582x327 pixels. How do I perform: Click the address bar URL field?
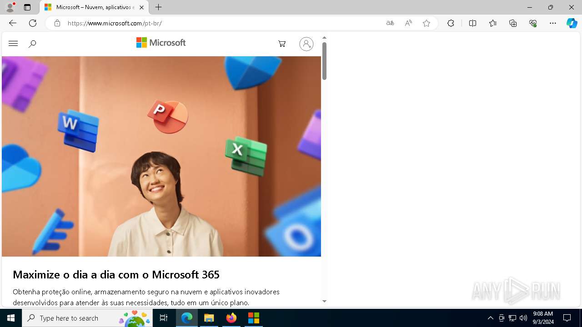[223, 23]
